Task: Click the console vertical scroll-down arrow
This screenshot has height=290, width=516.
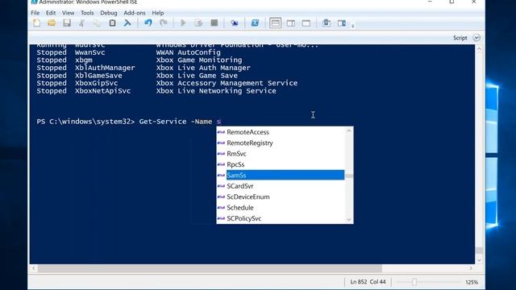Action: 479,260
